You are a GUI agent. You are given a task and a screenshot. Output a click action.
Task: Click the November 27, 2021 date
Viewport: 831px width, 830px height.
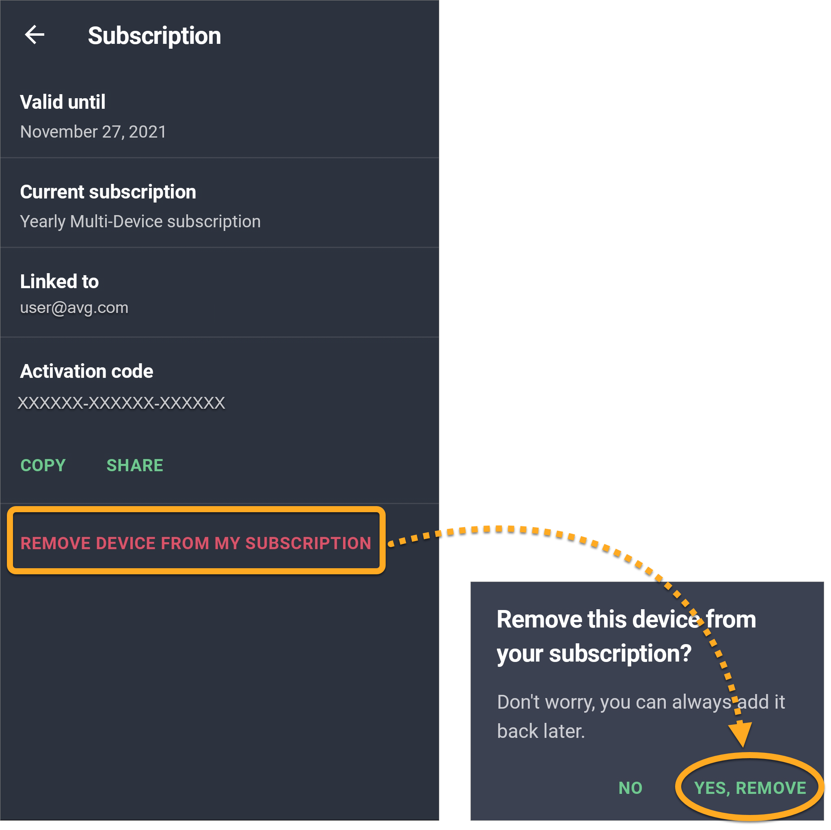click(x=93, y=132)
